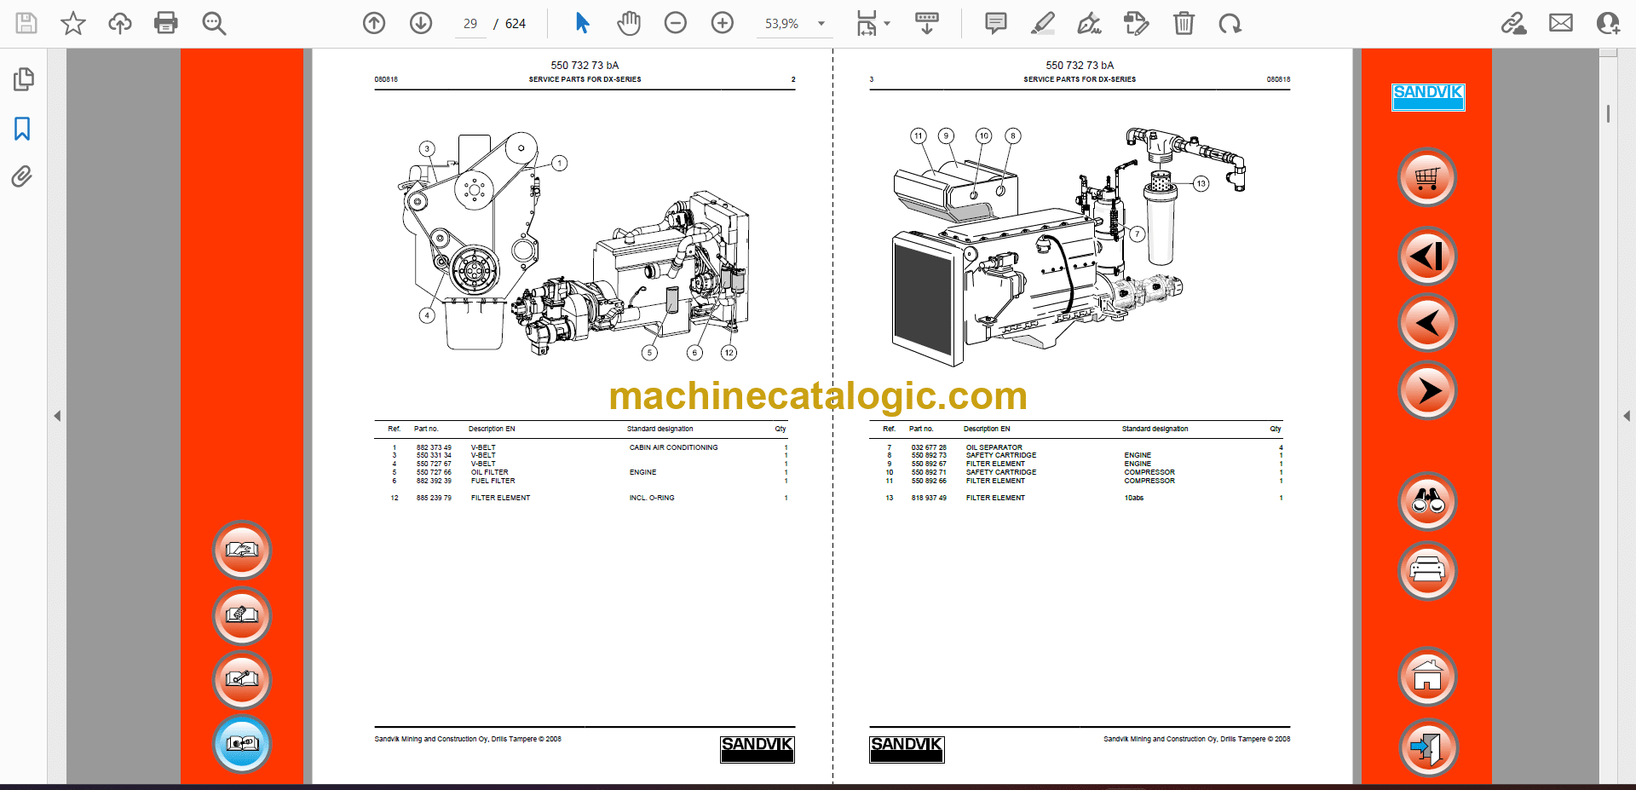Image resolution: width=1636 pixels, height=790 pixels.
Task: Click the star icon to bookmark this file
Action: (73, 23)
